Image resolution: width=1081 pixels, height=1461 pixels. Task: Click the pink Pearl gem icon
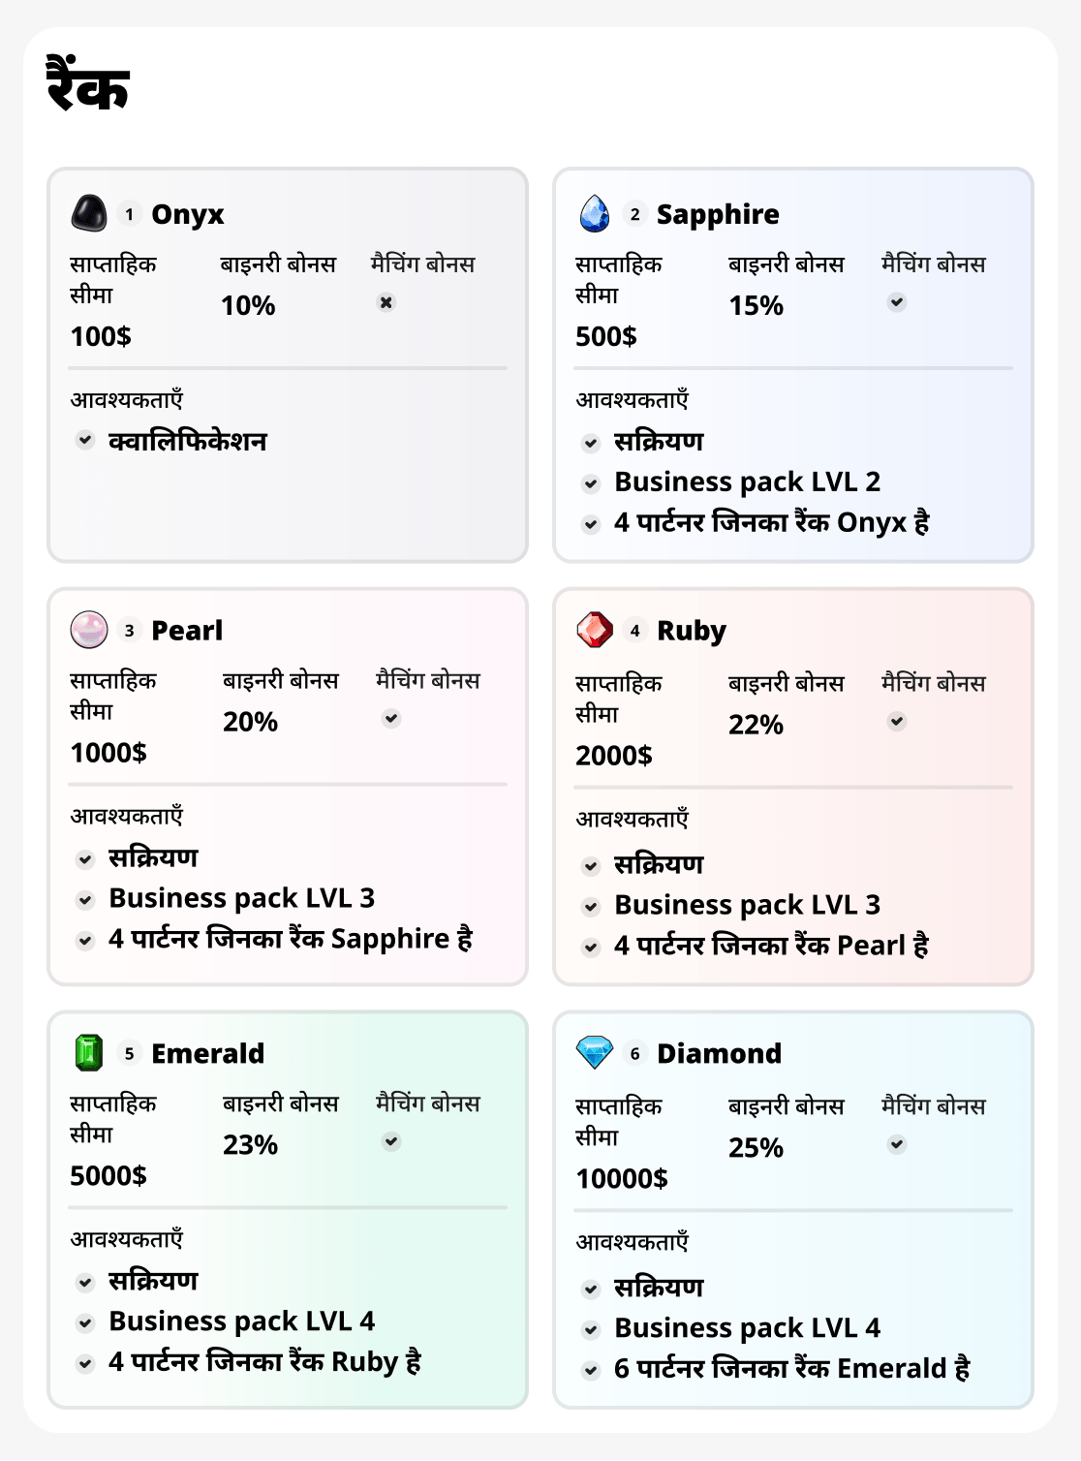click(89, 630)
